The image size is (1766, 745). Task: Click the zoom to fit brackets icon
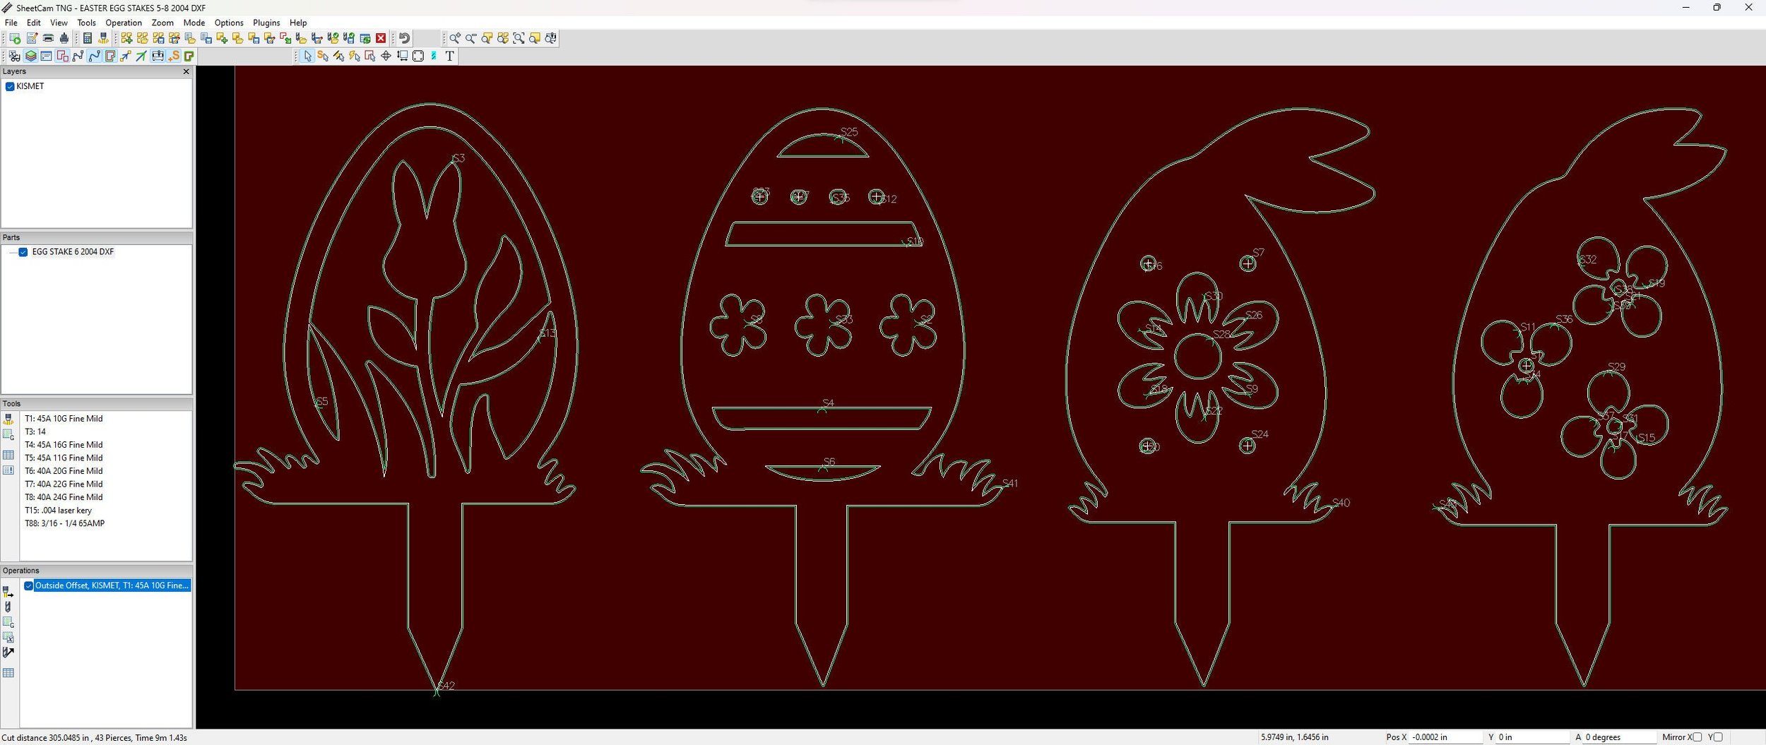[x=519, y=38]
